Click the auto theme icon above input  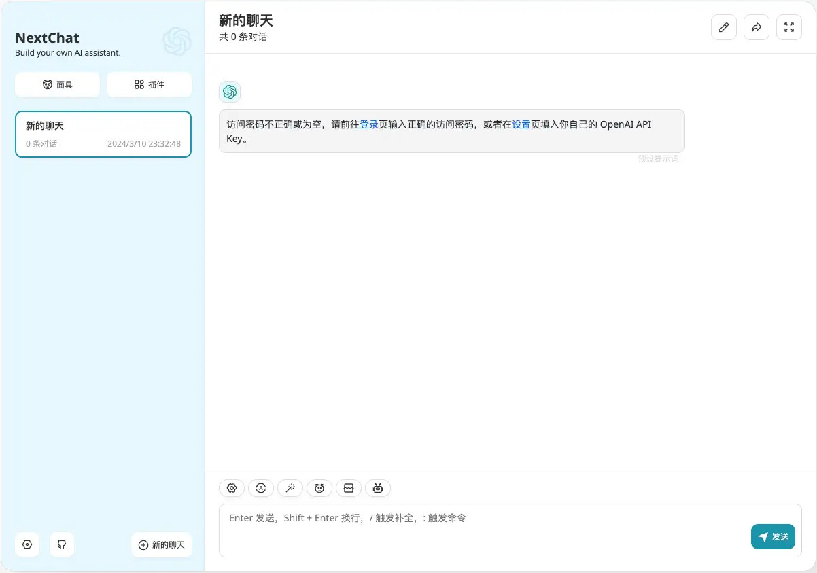coord(261,488)
